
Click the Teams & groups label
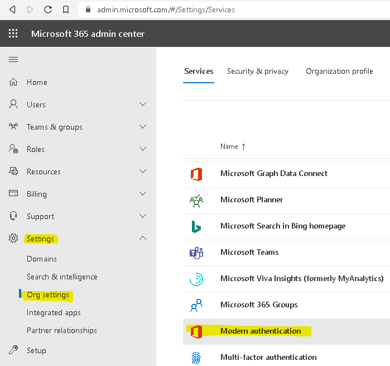click(55, 127)
